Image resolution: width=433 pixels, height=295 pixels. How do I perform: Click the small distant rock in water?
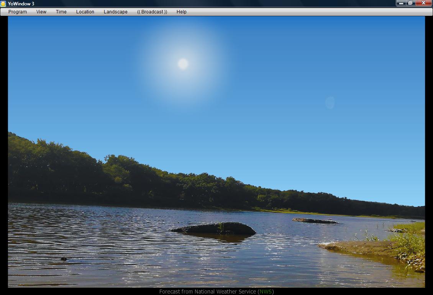click(315, 221)
